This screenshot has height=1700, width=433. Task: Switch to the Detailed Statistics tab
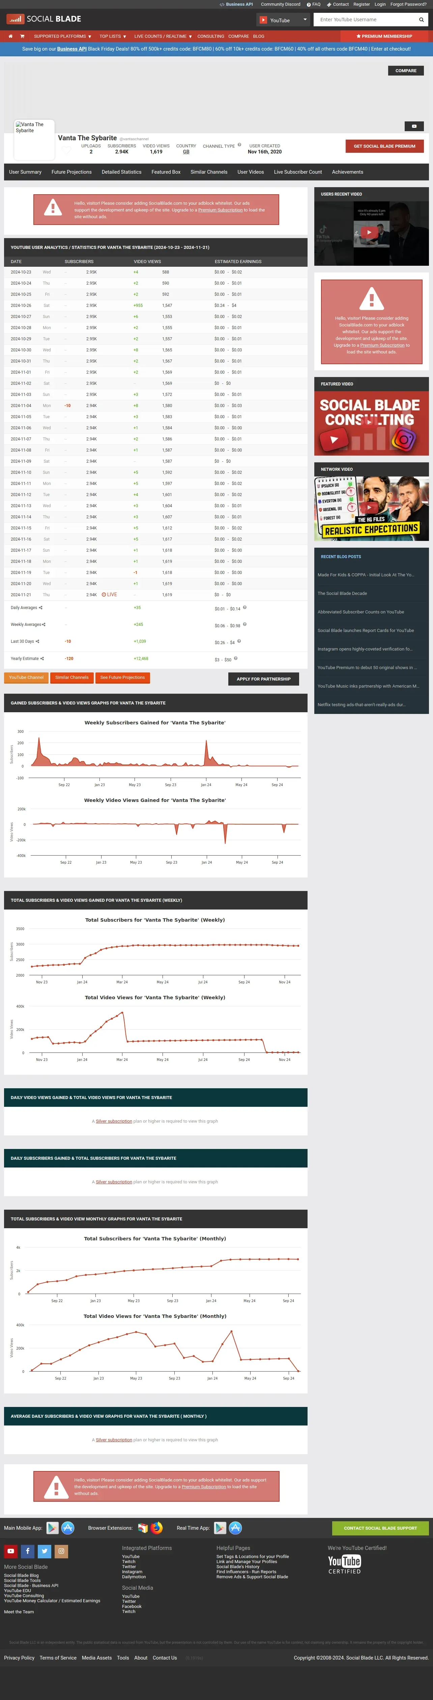(x=121, y=172)
